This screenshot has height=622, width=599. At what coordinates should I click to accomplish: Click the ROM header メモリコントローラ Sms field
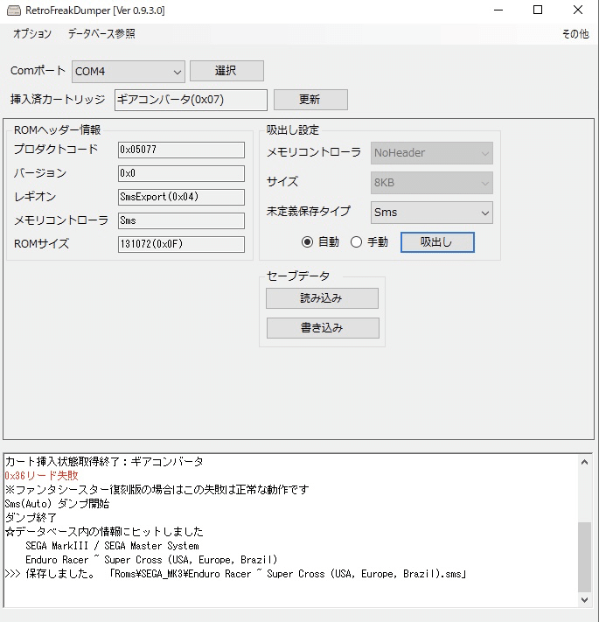[181, 220]
